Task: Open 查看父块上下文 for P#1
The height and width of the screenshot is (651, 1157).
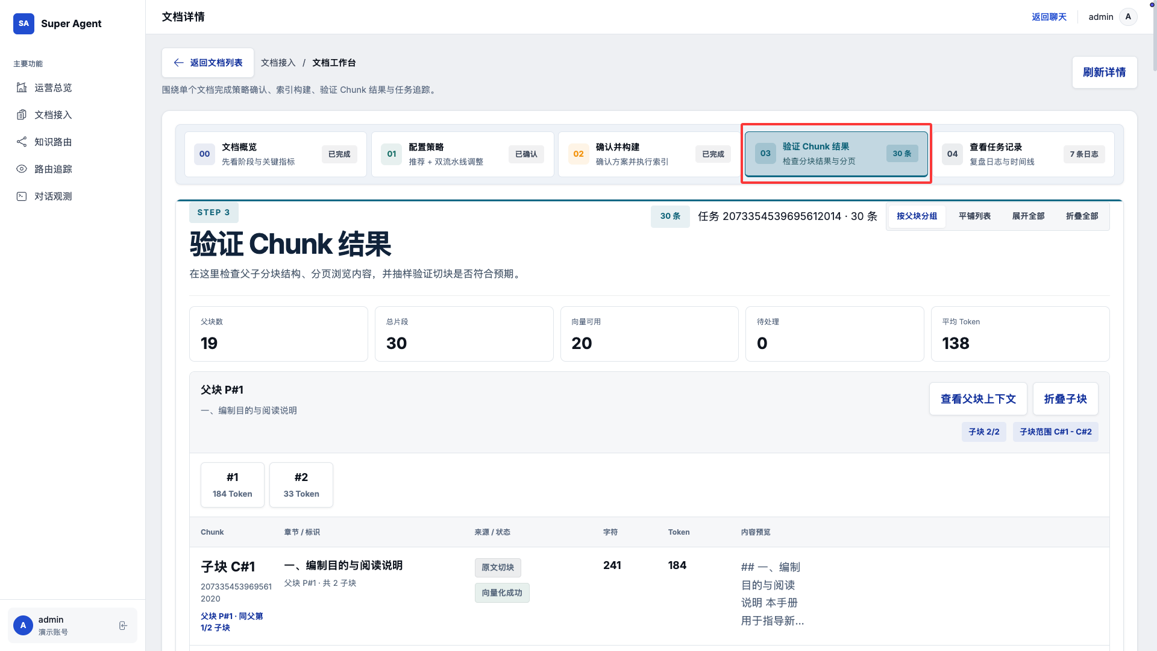Action: [x=977, y=399]
